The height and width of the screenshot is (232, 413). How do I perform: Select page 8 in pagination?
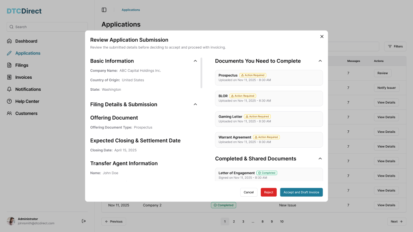pyautogui.click(x=262, y=222)
